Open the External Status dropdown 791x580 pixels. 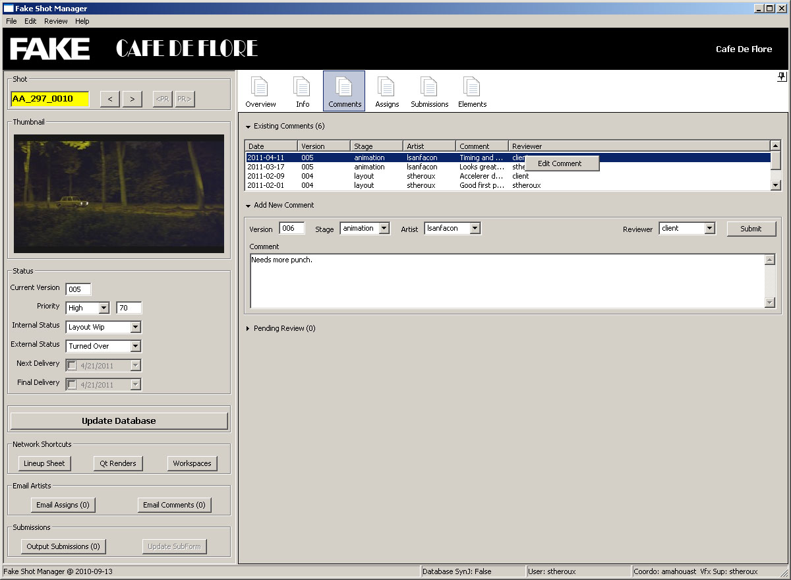tap(135, 346)
